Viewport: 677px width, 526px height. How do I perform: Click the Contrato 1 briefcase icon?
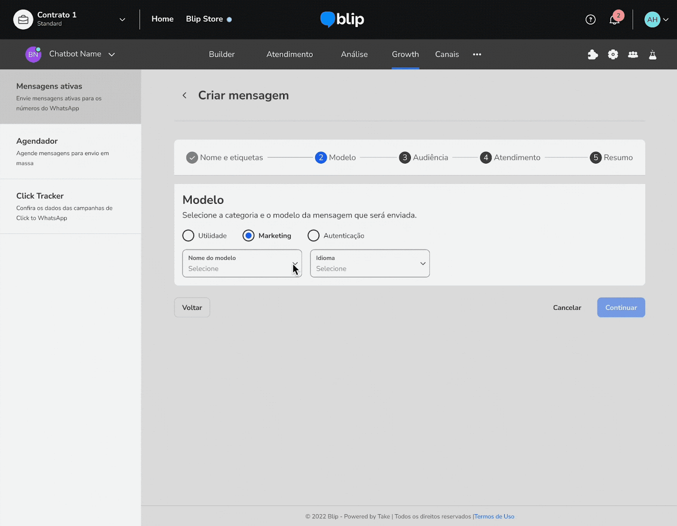pos(23,19)
